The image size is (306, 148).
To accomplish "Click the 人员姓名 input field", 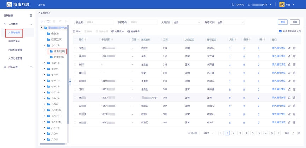I will [x=99, y=22].
